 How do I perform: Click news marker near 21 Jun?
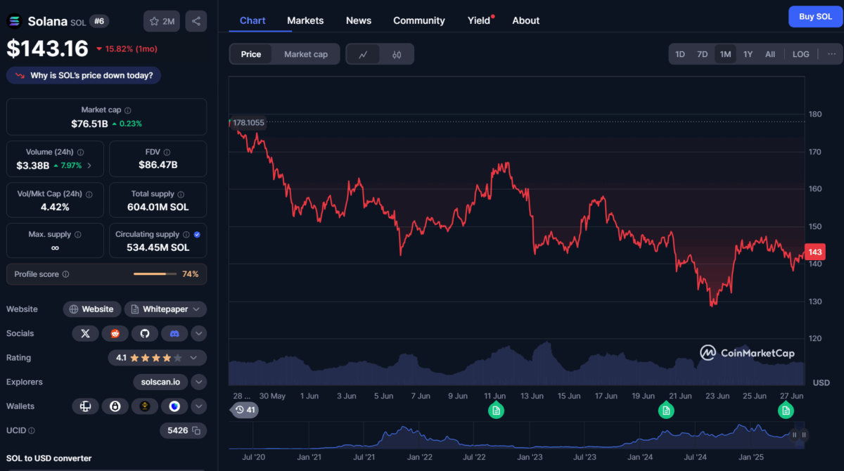pos(665,410)
